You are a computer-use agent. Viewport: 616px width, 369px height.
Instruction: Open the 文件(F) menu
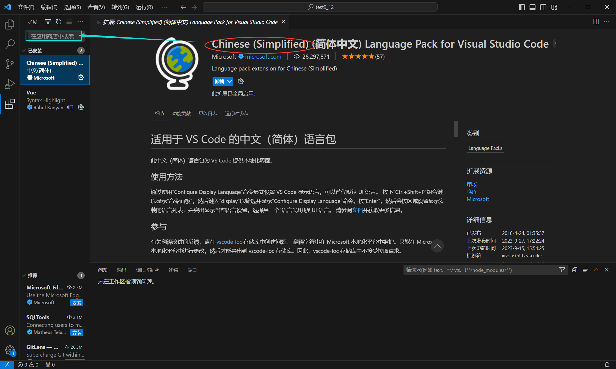pyautogui.click(x=26, y=7)
